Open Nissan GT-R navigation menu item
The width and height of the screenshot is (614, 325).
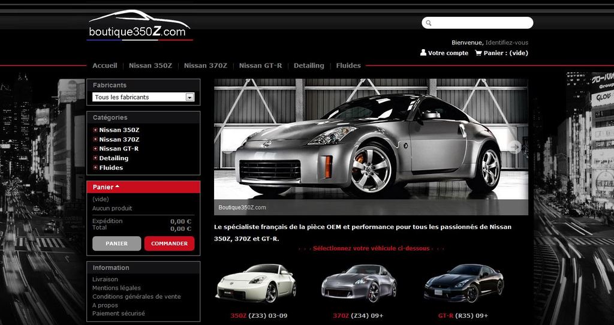260,65
